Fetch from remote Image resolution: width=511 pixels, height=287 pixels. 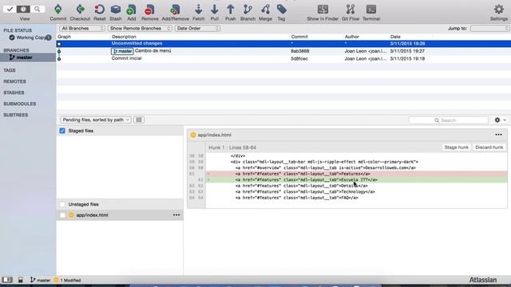[199, 13]
